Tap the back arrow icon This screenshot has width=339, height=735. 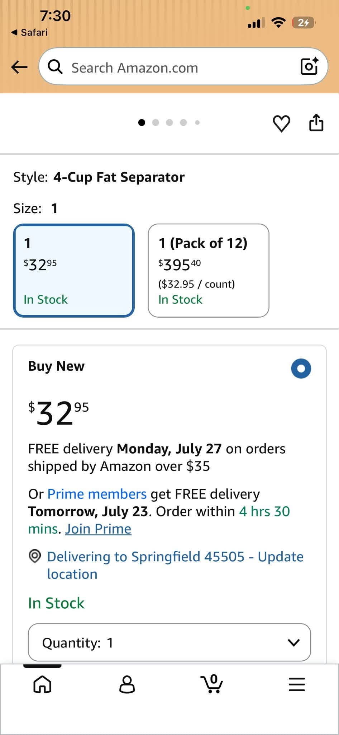click(x=19, y=67)
